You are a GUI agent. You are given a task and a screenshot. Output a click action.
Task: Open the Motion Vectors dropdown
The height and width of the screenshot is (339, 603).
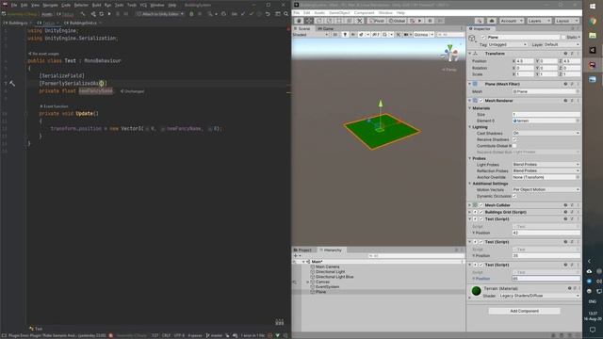pos(546,190)
